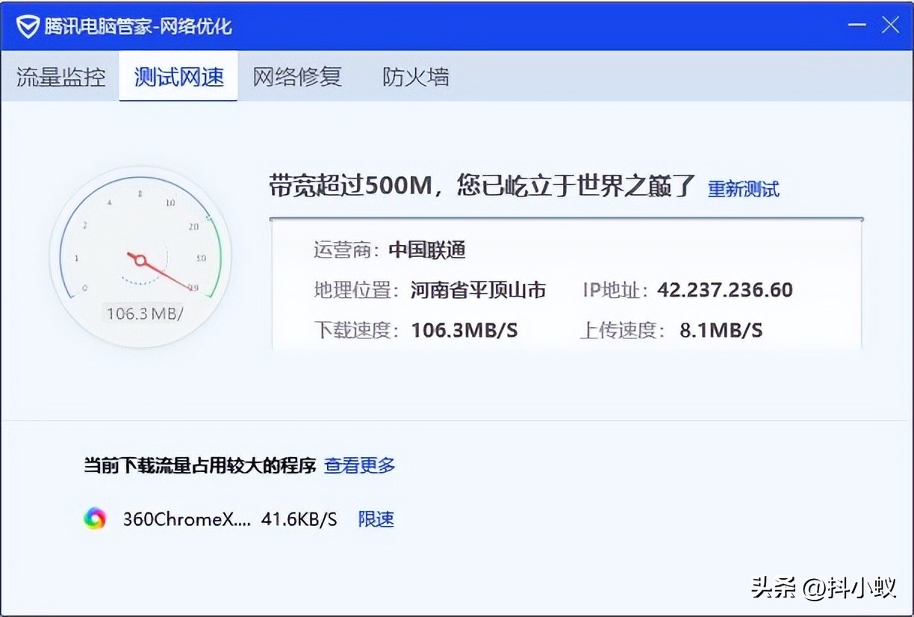
Task: Click the 上传速度 8.1MB/S value
Action: [x=721, y=330]
